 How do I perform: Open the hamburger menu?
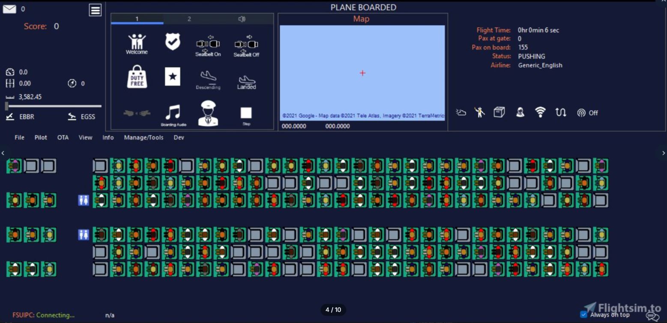[95, 10]
